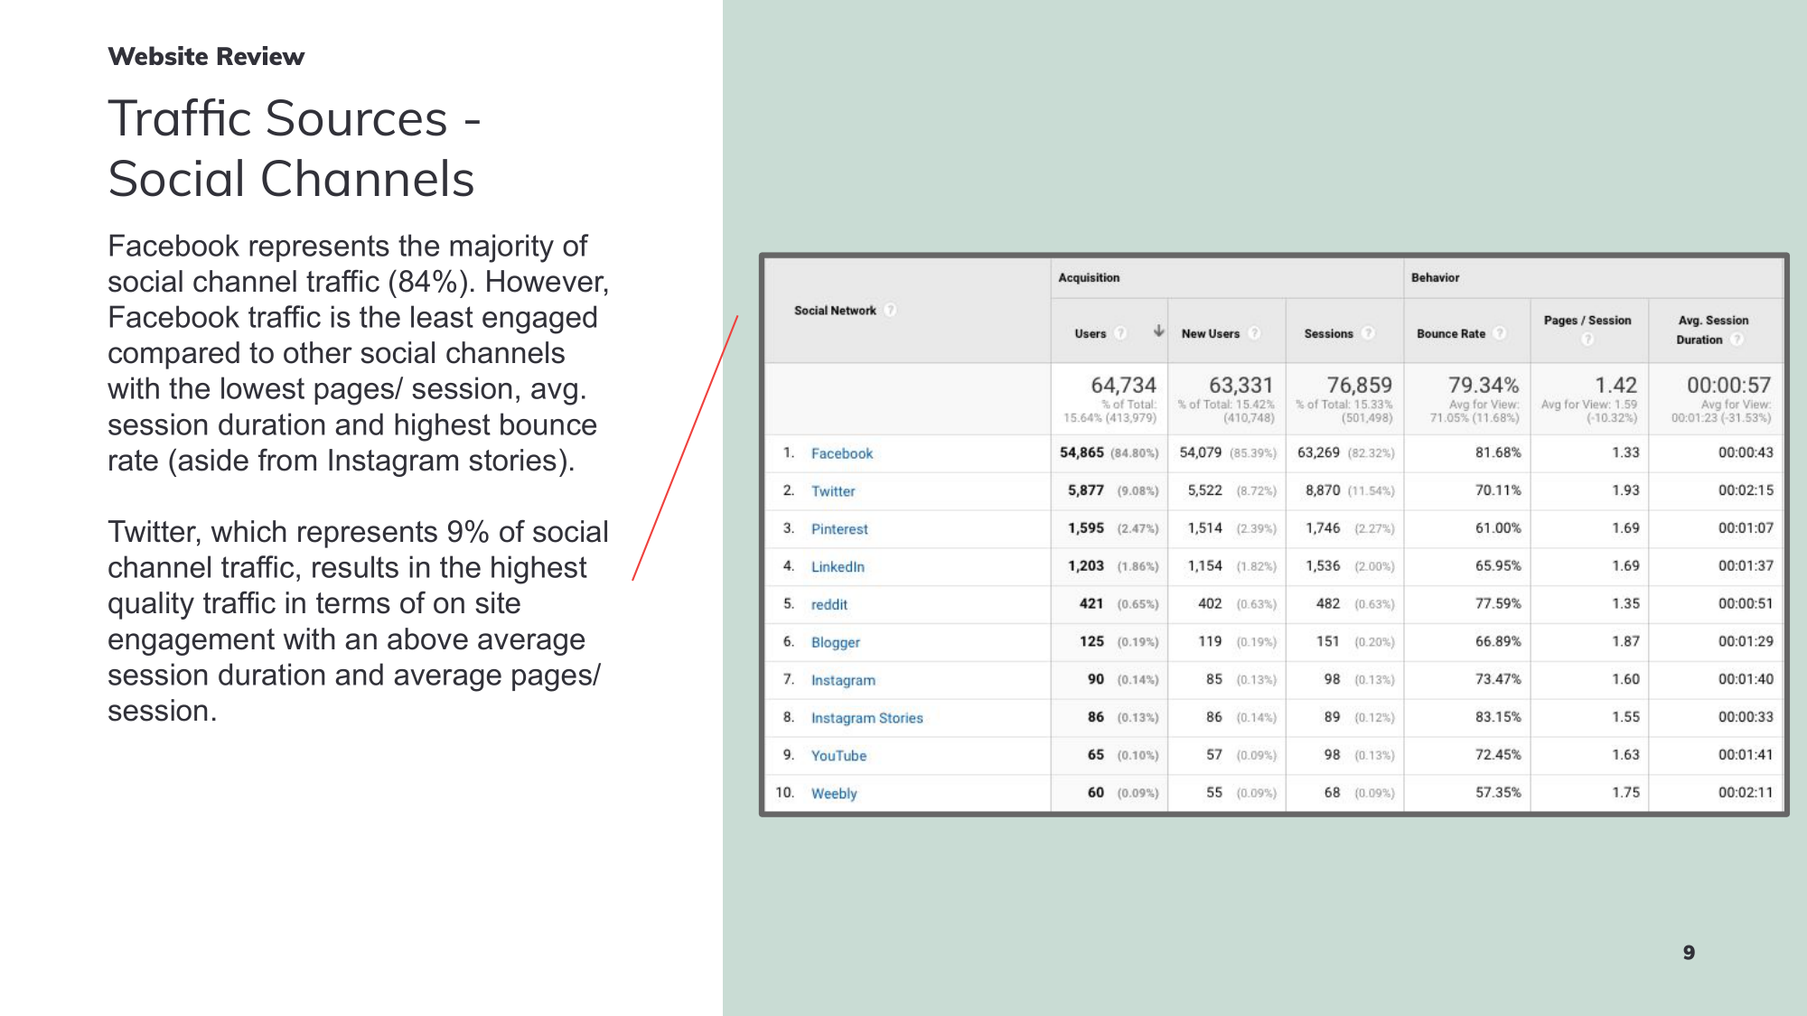Click the Bounce Rate column header
Screen dimensions: 1807x1016
(1450, 333)
